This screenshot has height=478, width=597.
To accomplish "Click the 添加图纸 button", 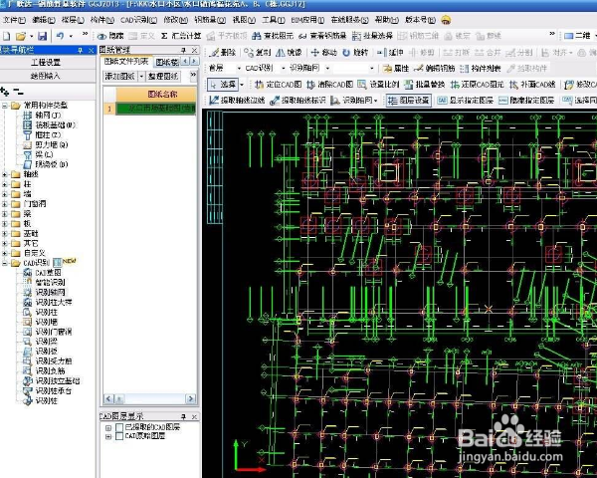I will pyautogui.click(x=120, y=77).
